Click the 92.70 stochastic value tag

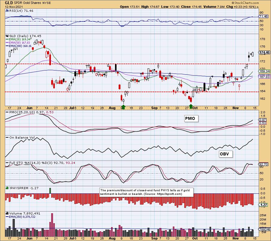pyautogui.click(x=263, y=164)
